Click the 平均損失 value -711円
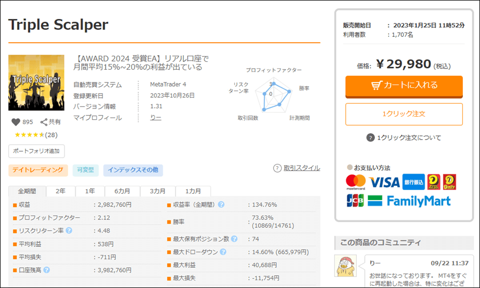This screenshot has width=480, height=288. coord(107,257)
